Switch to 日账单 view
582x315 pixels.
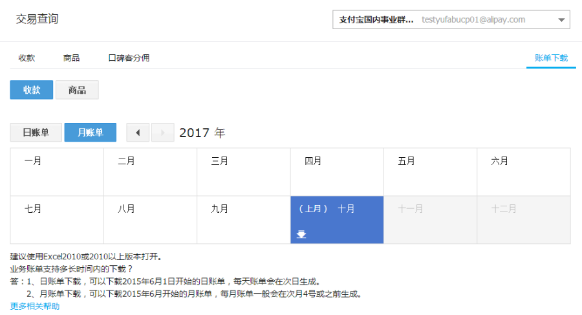(x=36, y=133)
